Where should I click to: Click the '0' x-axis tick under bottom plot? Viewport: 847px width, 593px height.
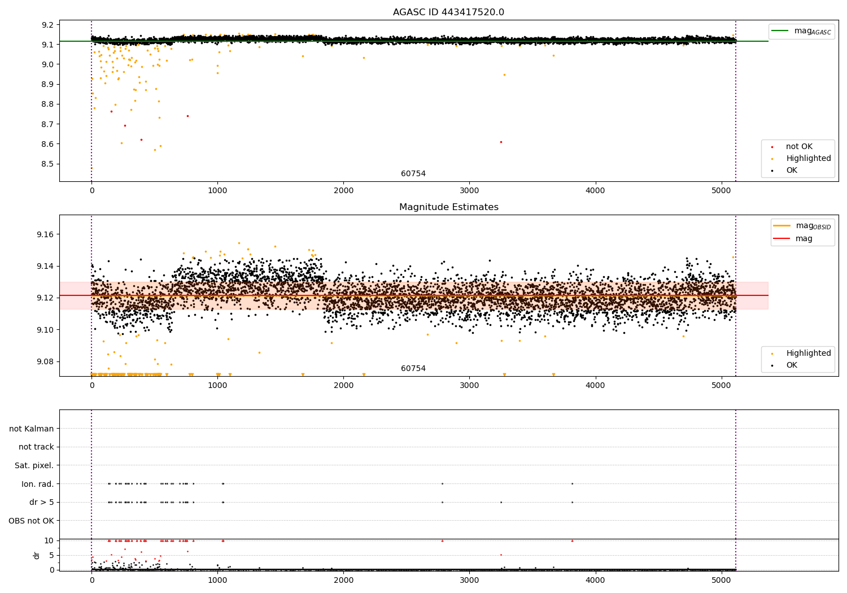coord(91,580)
